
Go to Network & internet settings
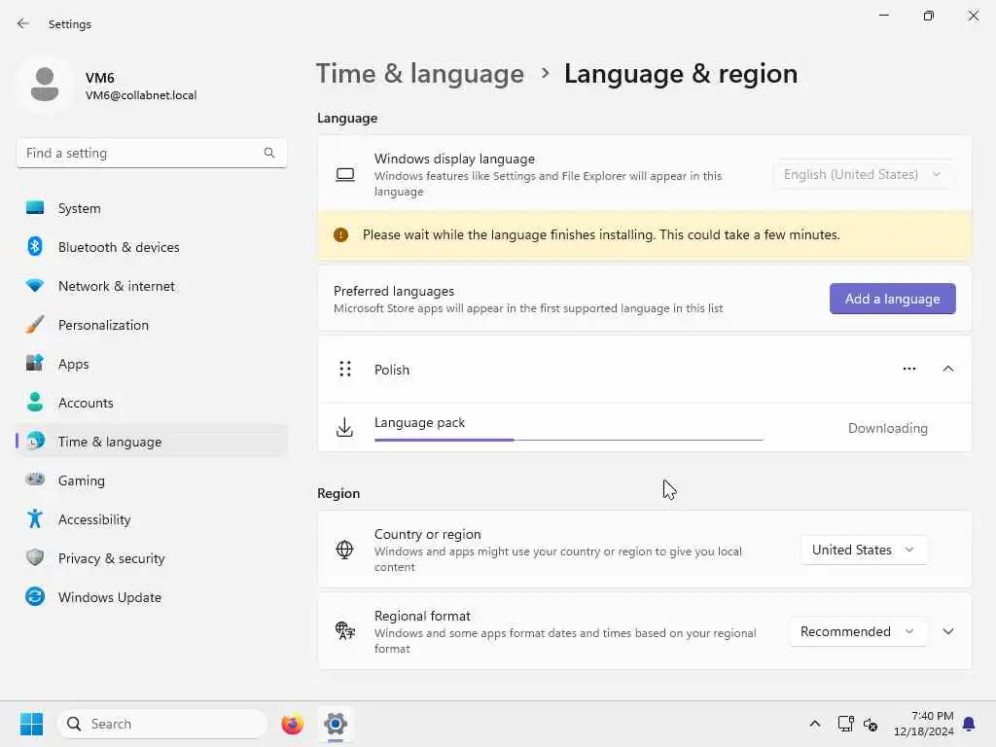[151, 286]
